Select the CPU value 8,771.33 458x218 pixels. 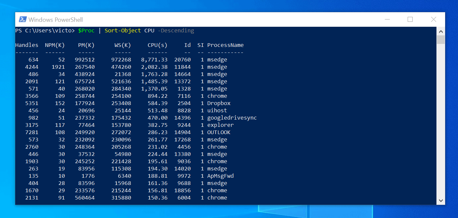[154, 60]
